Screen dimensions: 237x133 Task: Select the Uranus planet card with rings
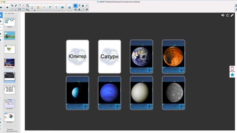77,93
